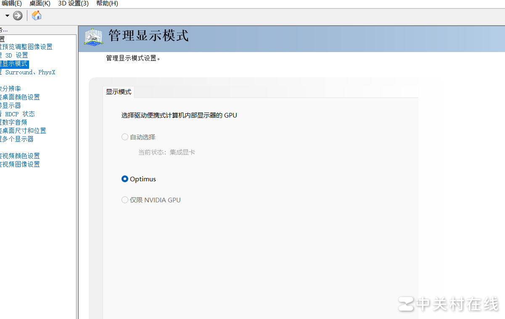505x319 pixels.
Task: Open 数字音频 settings in sidebar
Action: point(15,122)
